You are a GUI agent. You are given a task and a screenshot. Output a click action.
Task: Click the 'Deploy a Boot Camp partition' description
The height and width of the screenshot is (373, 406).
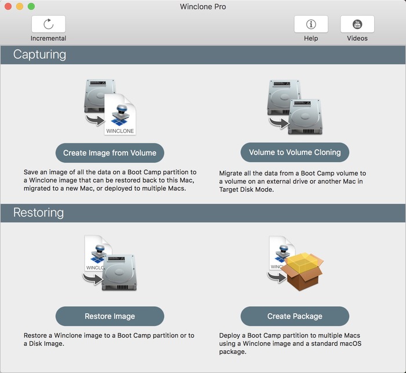tap(290, 343)
